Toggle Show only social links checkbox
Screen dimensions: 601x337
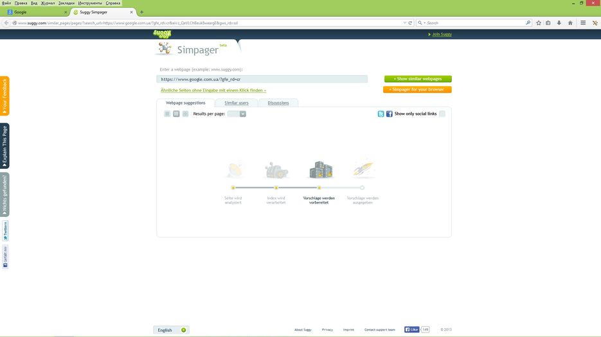tap(442, 114)
